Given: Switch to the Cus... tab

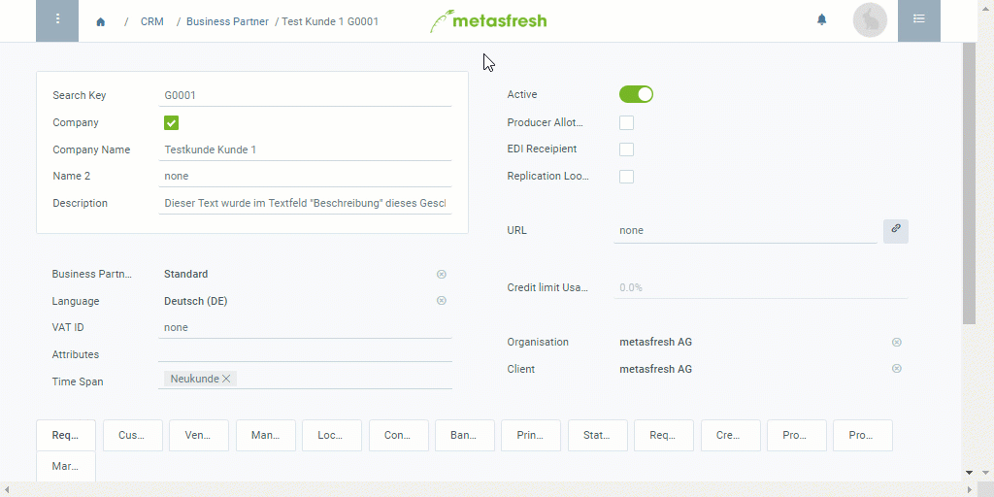Looking at the screenshot, I should tap(133, 436).
